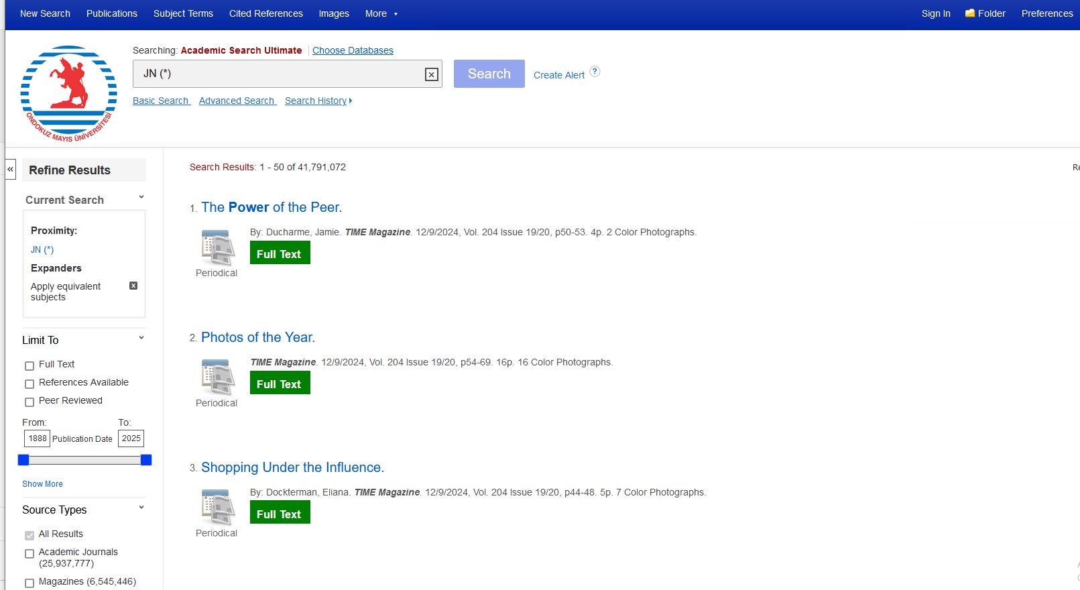Click the search results count text
The width and height of the screenshot is (1080, 590).
coord(267,167)
